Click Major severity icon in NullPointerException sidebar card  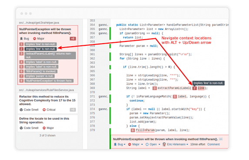[x=34, y=38]
